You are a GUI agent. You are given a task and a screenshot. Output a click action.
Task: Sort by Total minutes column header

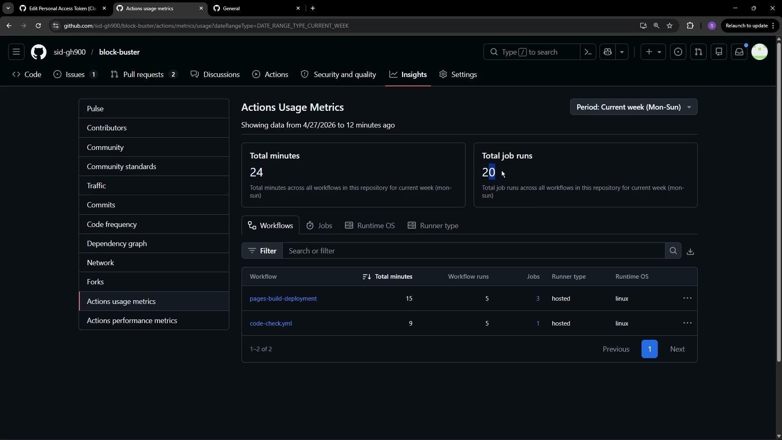[x=387, y=277]
